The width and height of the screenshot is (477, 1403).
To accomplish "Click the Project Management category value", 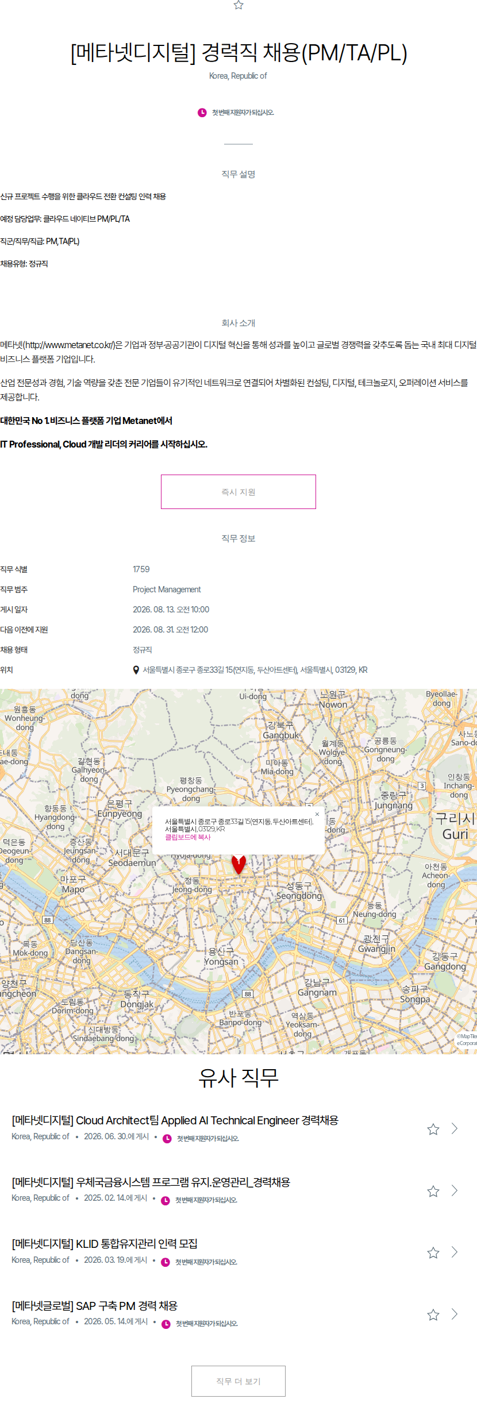I will 167,589.
